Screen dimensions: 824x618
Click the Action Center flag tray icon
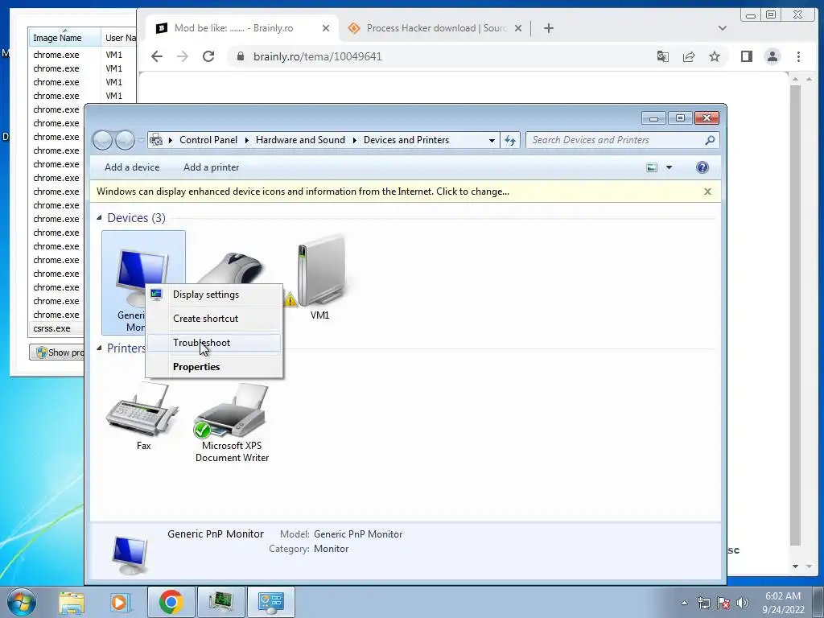point(723,603)
